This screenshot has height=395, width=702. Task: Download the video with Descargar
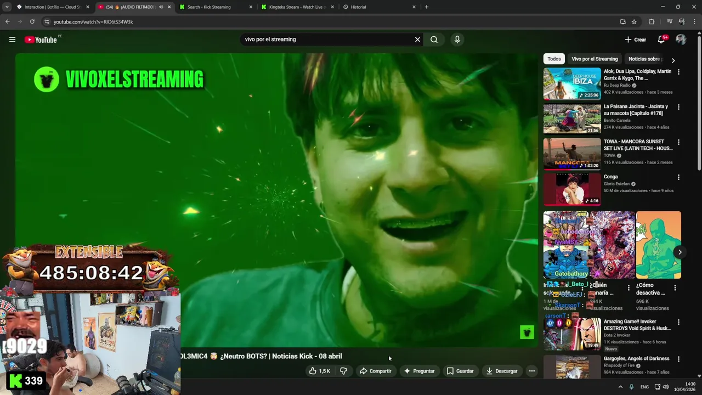coord(501,371)
